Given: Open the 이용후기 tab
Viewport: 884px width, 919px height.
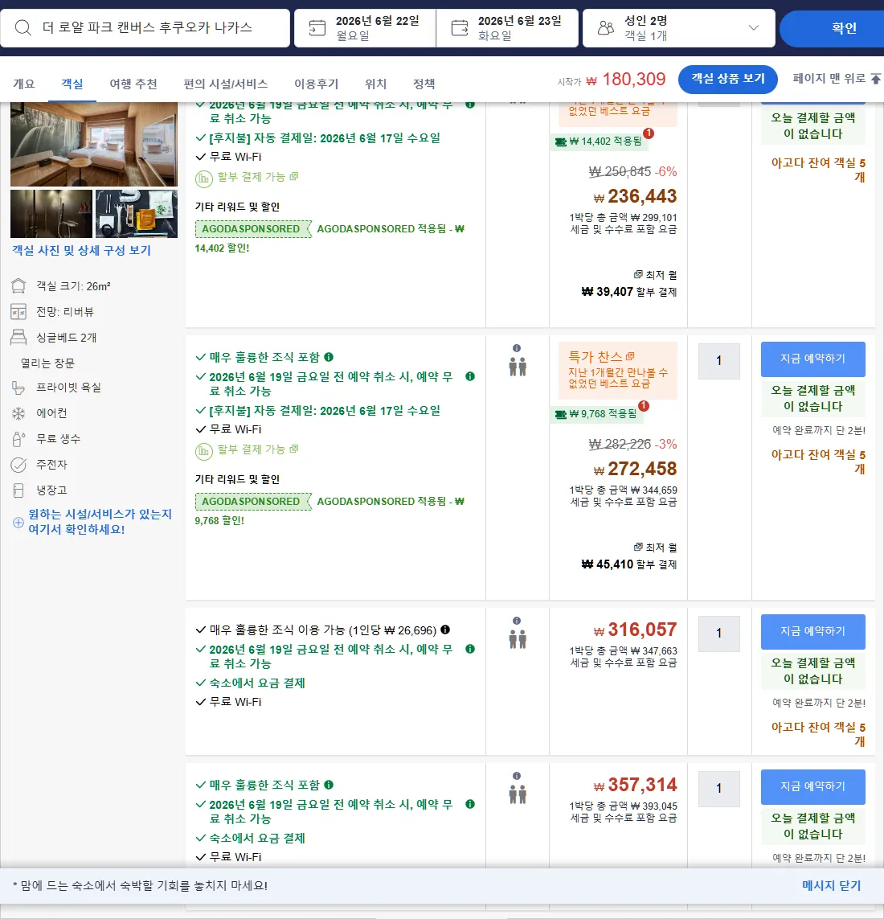Looking at the screenshot, I should point(317,84).
